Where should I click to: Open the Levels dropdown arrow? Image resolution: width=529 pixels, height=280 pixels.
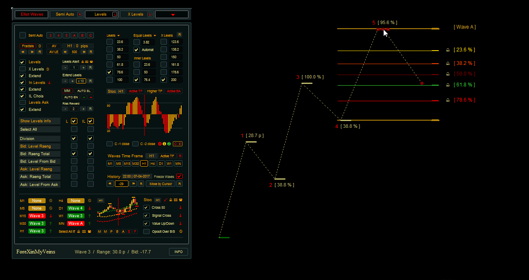119,35
